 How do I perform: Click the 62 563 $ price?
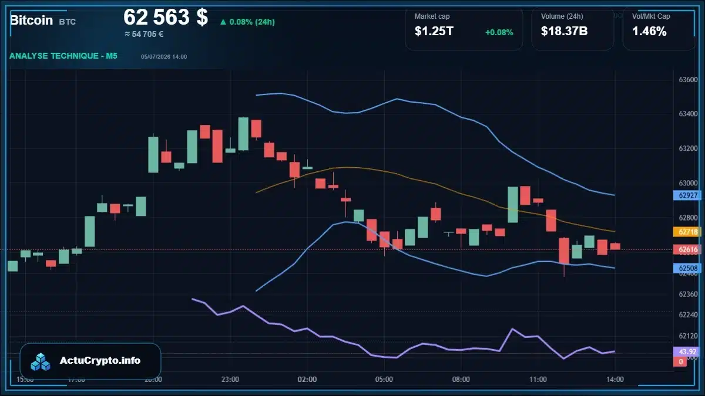point(166,17)
